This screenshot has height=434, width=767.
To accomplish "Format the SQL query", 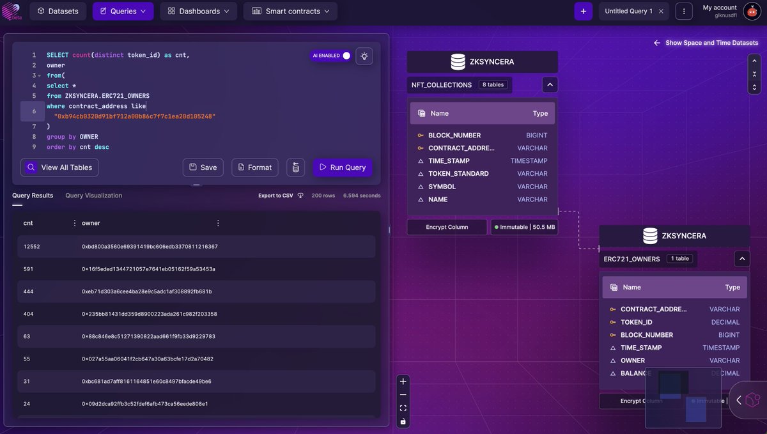I will 254,167.
